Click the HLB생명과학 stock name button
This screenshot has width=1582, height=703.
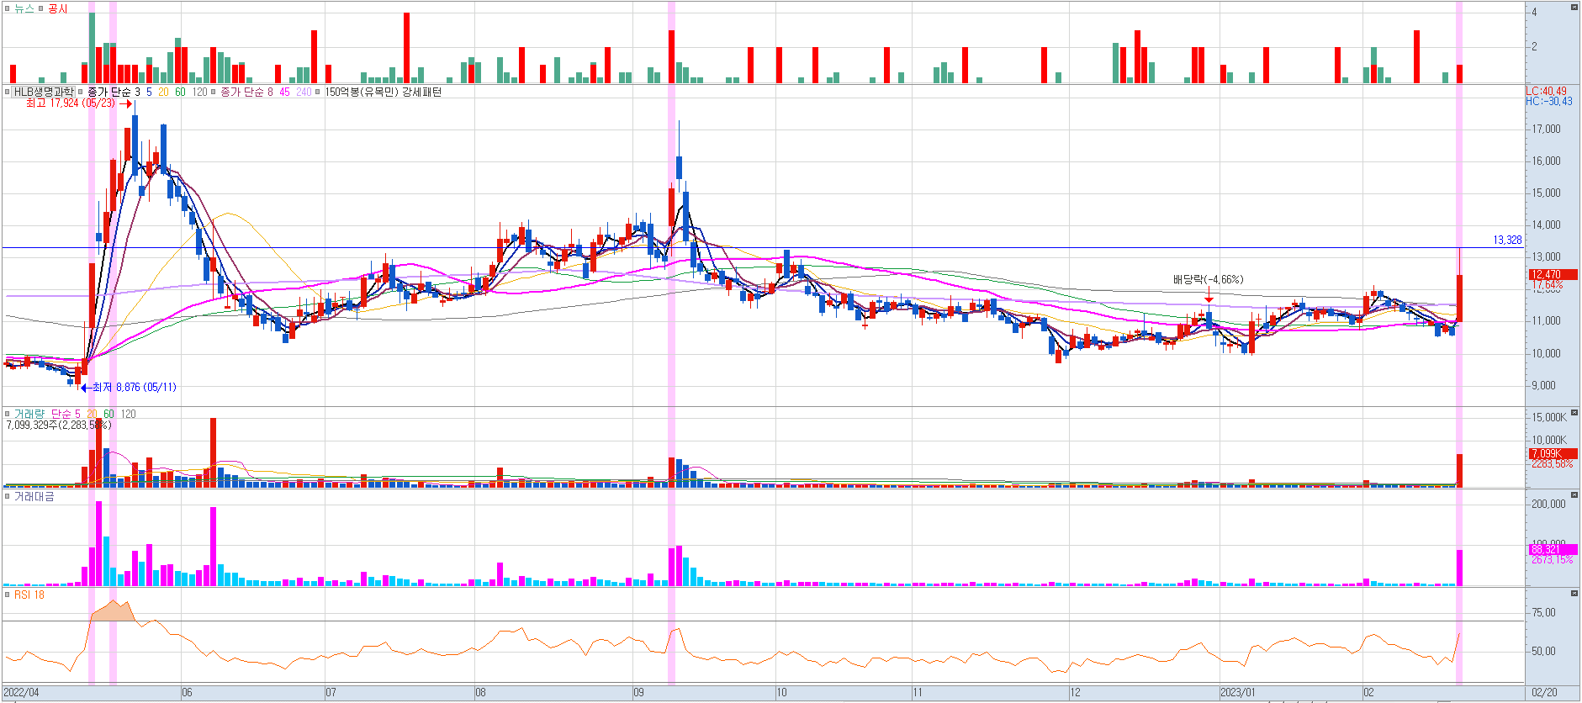tap(43, 92)
